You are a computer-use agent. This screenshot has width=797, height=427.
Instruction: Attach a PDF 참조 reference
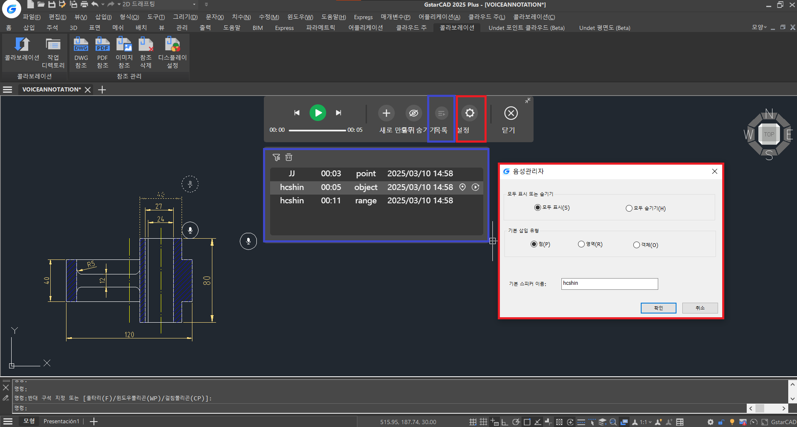[x=103, y=53]
